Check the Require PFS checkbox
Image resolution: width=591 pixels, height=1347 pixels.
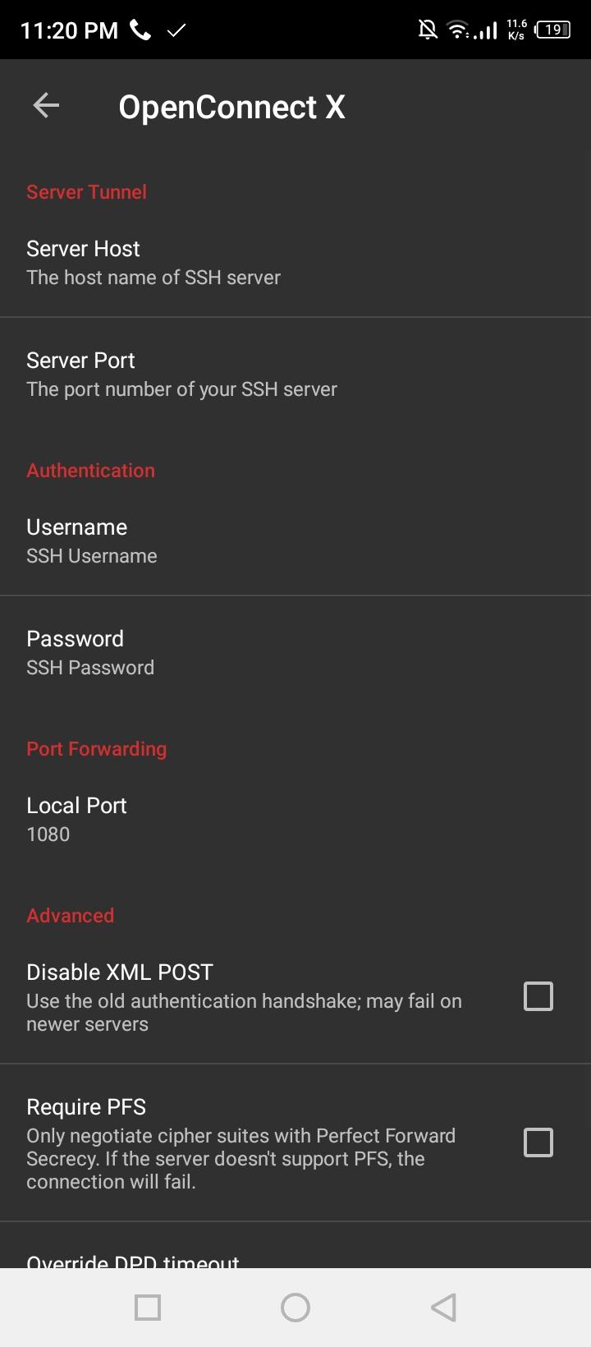click(538, 1142)
